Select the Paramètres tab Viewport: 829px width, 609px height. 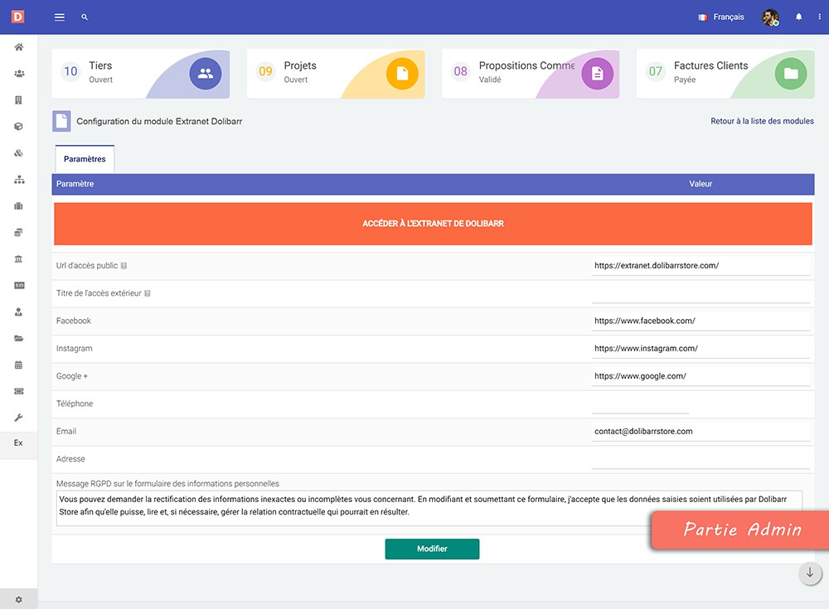coord(85,159)
